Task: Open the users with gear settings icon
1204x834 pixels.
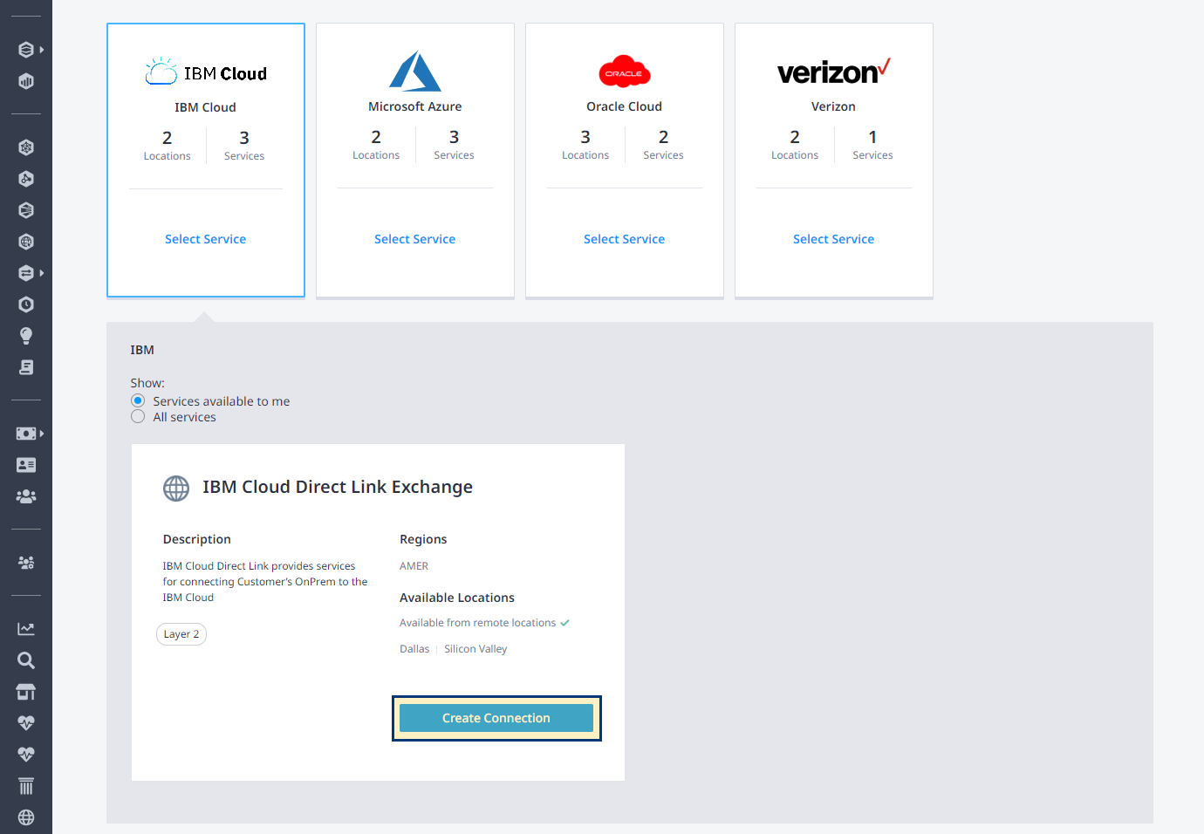Action: click(x=26, y=563)
